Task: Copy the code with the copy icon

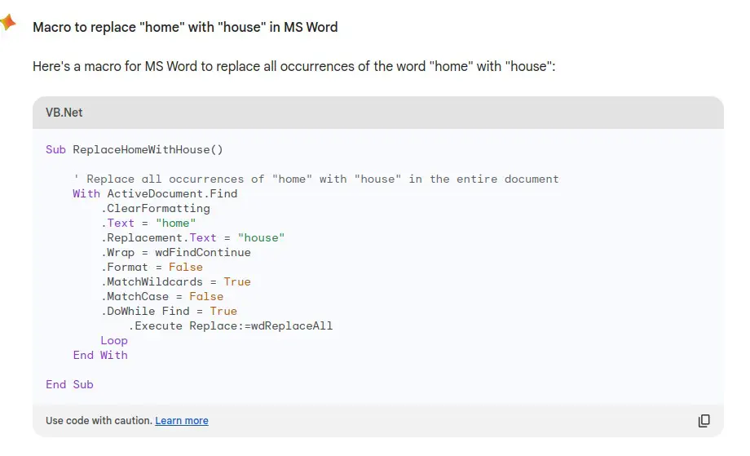Action: click(704, 421)
